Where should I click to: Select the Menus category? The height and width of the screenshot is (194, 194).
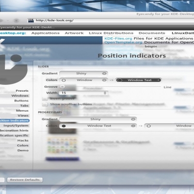(x=22, y=111)
